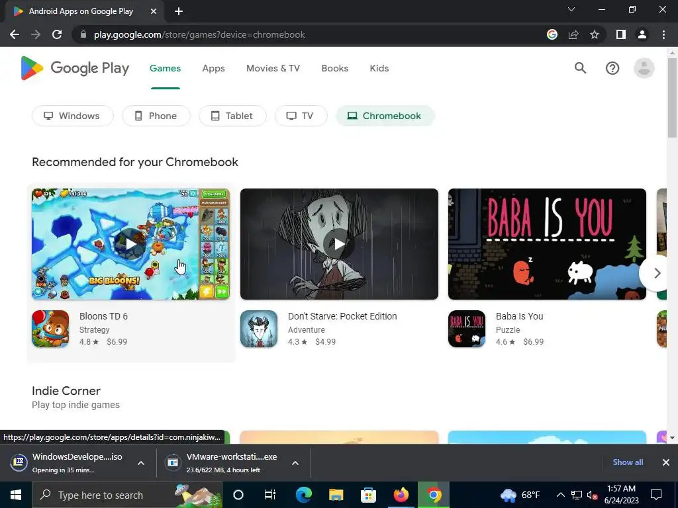The image size is (678, 508).
Task: Expand options for the VMware-workstati....exe download
Action: click(x=295, y=462)
